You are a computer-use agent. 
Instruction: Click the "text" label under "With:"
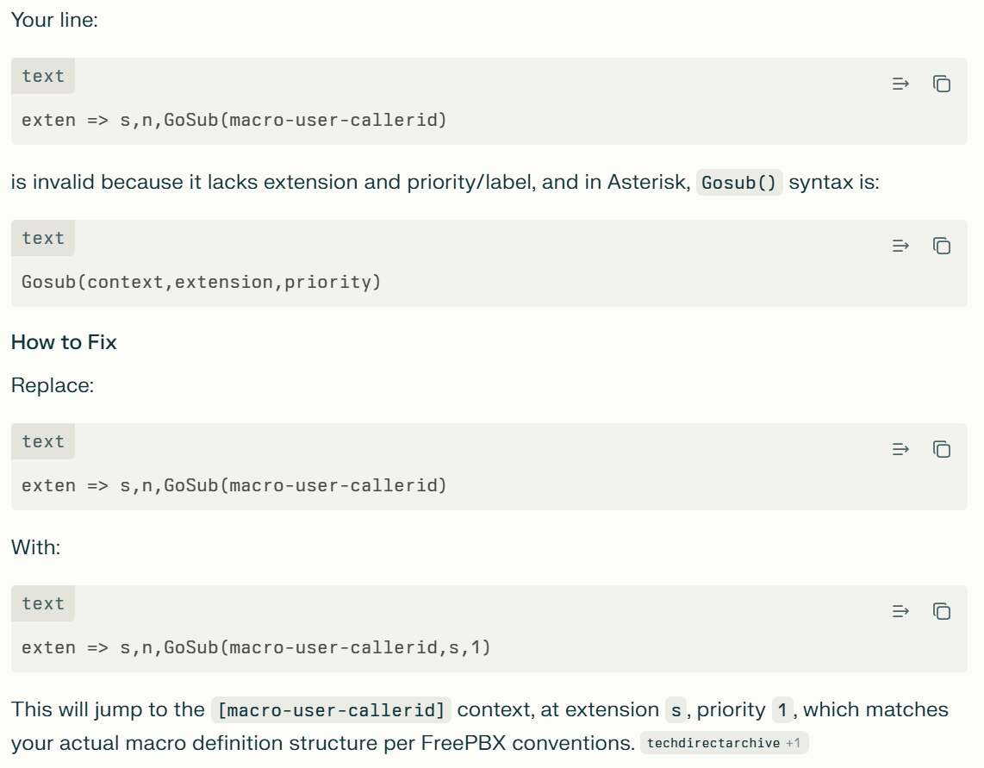click(x=43, y=604)
